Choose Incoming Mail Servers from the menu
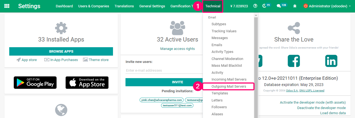This screenshot has width=355, height=118. coord(229,79)
